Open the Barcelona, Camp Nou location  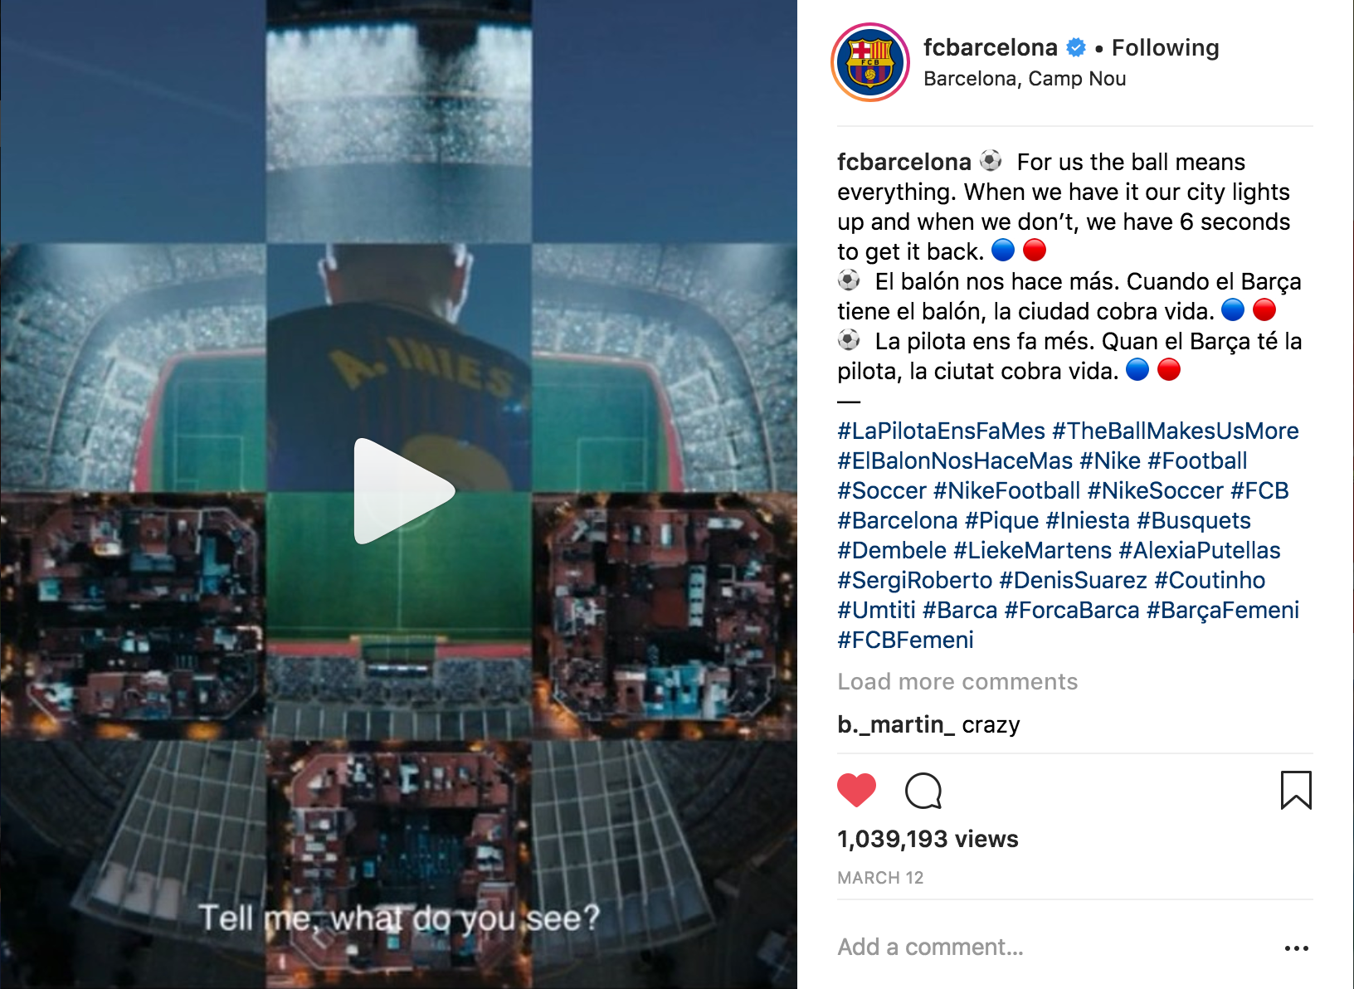(1025, 79)
